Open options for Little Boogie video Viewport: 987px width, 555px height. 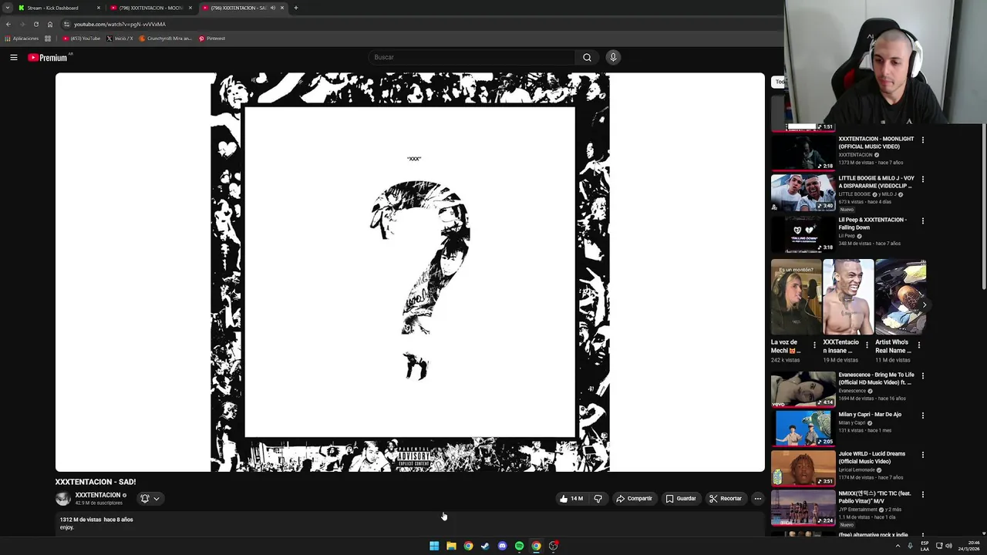pyautogui.click(x=922, y=180)
